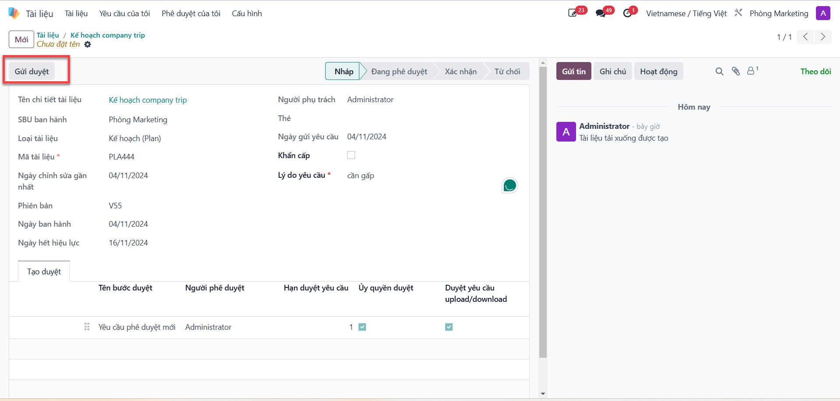Click the Ngày gửi yêu cầu value 04/11/2024
840x401 pixels.
point(366,137)
